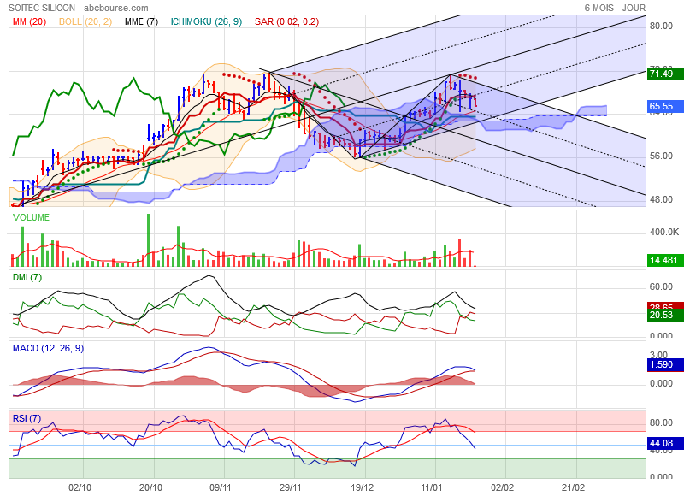Click the 400.0K volume axis label

pos(664,232)
